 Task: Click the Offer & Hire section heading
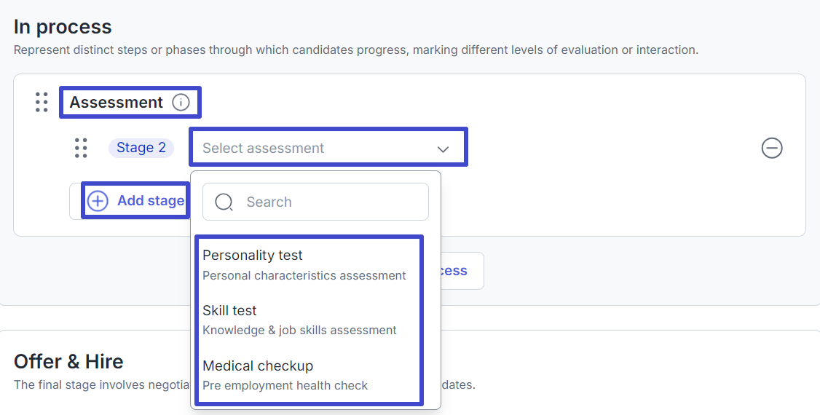tap(68, 362)
